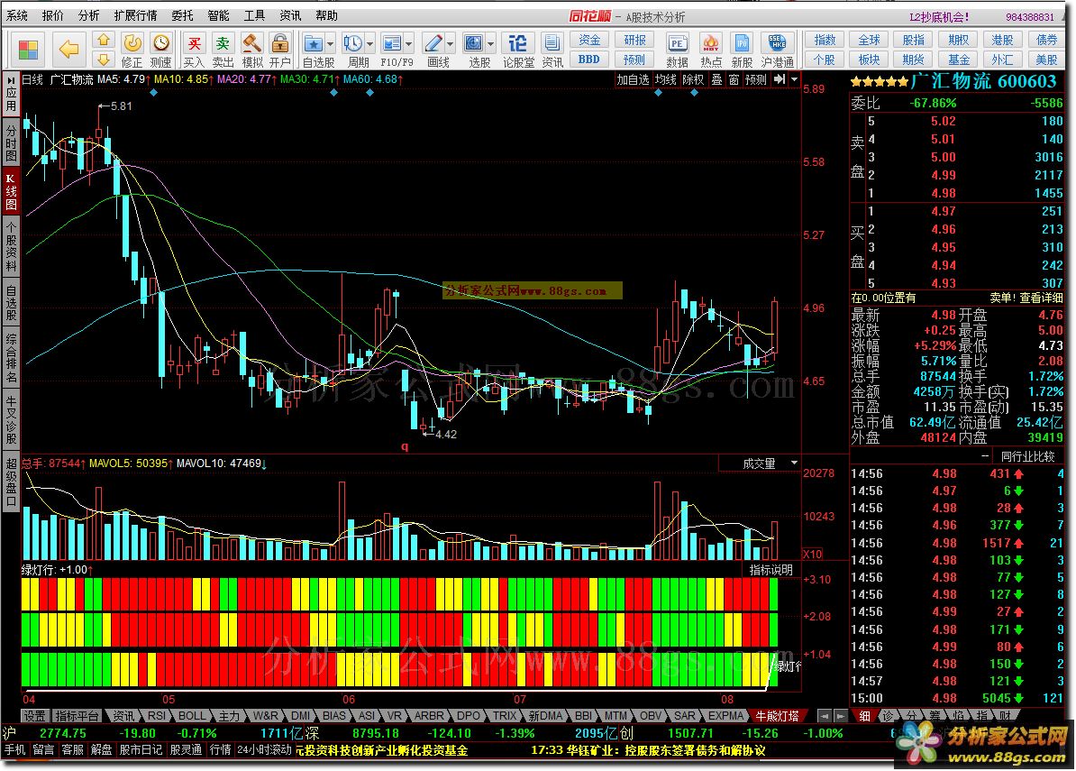Image resolution: width=1076 pixels, height=771 pixels.
Task: Click the 资金 funds button
Action: (589, 40)
